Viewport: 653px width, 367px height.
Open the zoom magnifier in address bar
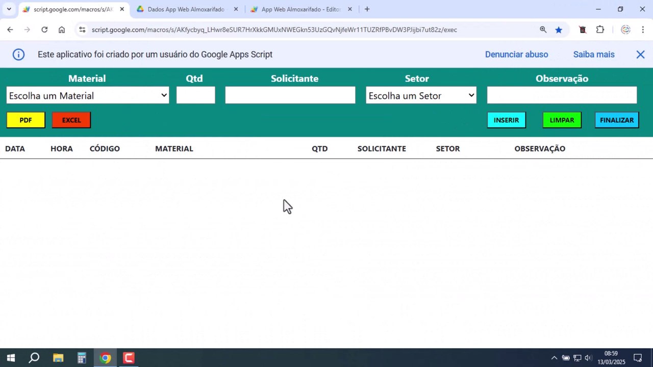tap(543, 30)
